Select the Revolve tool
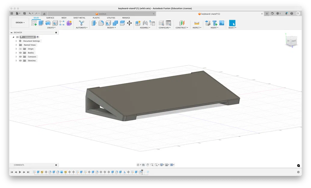 click(x=48, y=23)
